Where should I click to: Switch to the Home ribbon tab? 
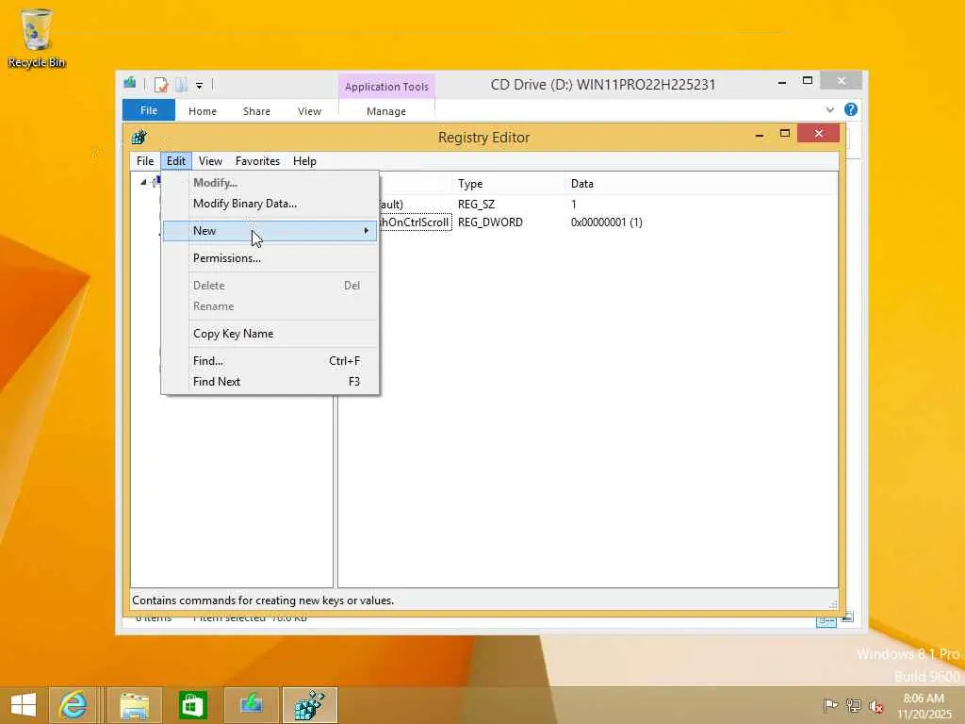(203, 111)
